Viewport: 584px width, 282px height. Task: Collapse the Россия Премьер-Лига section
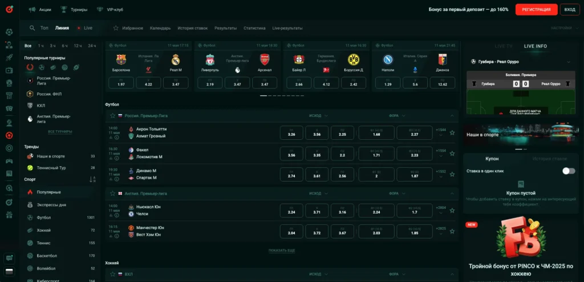coord(452,115)
